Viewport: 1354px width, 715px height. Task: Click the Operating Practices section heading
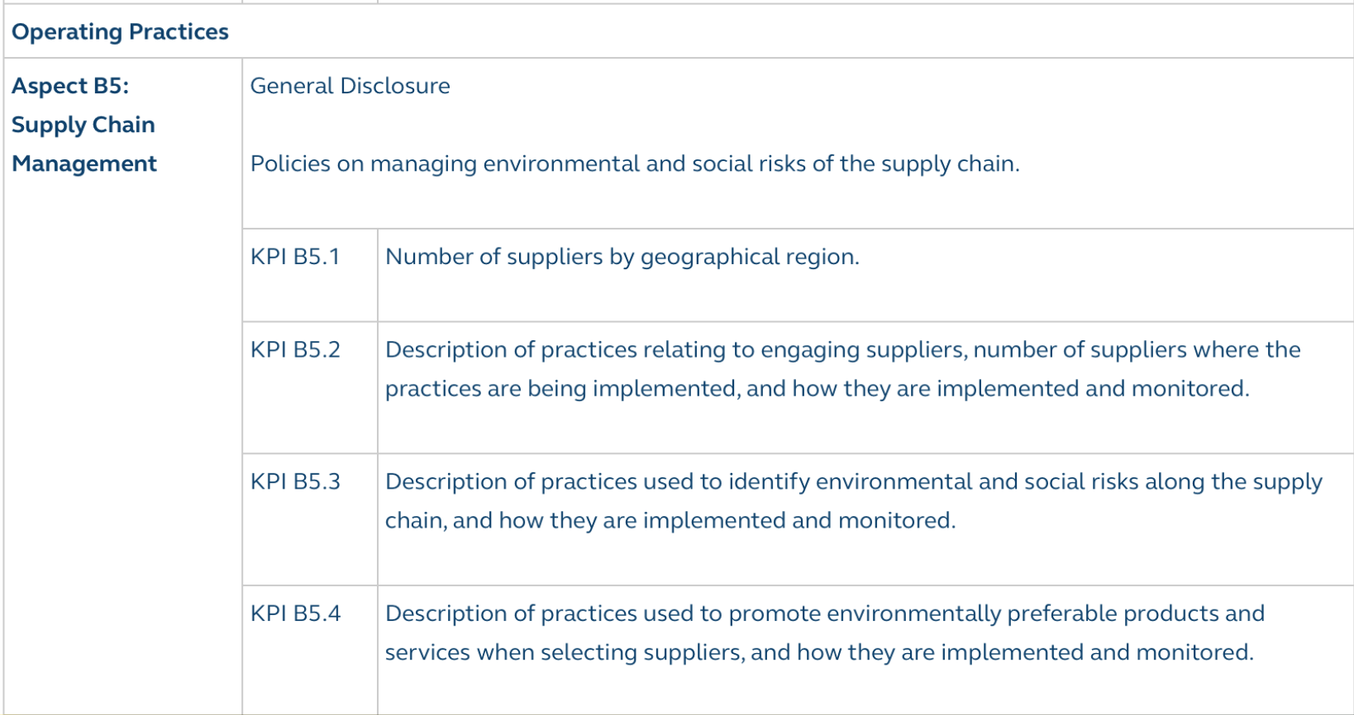120,32
